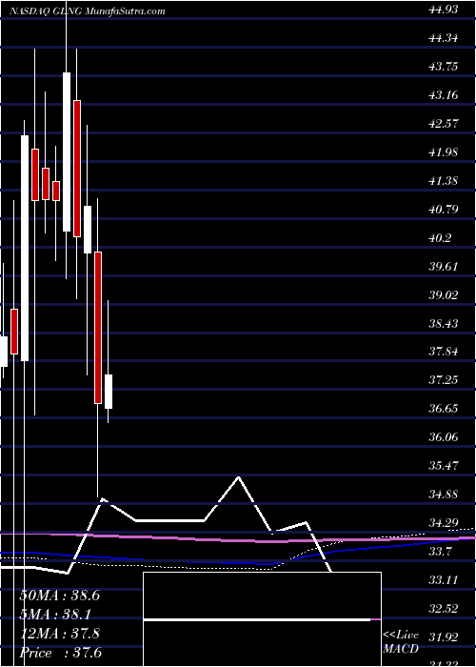Click price axis label 44.93
This screenshot has width=476, height=667.
pos(443,10)
